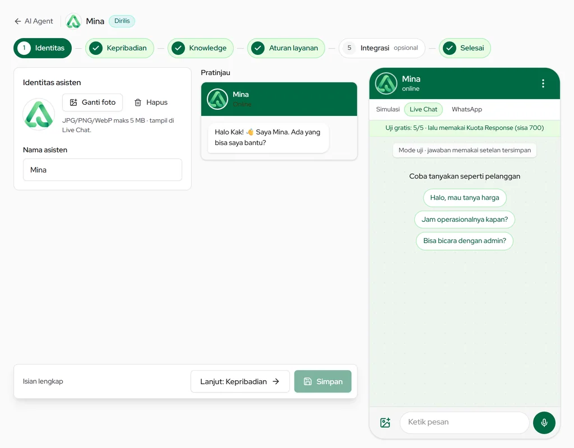Open the Integrasi optional step
Screen dimensions: 574x448
click(x=382, y=48)
